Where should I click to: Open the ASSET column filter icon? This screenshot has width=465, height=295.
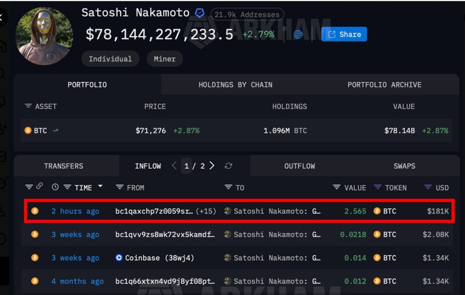[28, 106]
